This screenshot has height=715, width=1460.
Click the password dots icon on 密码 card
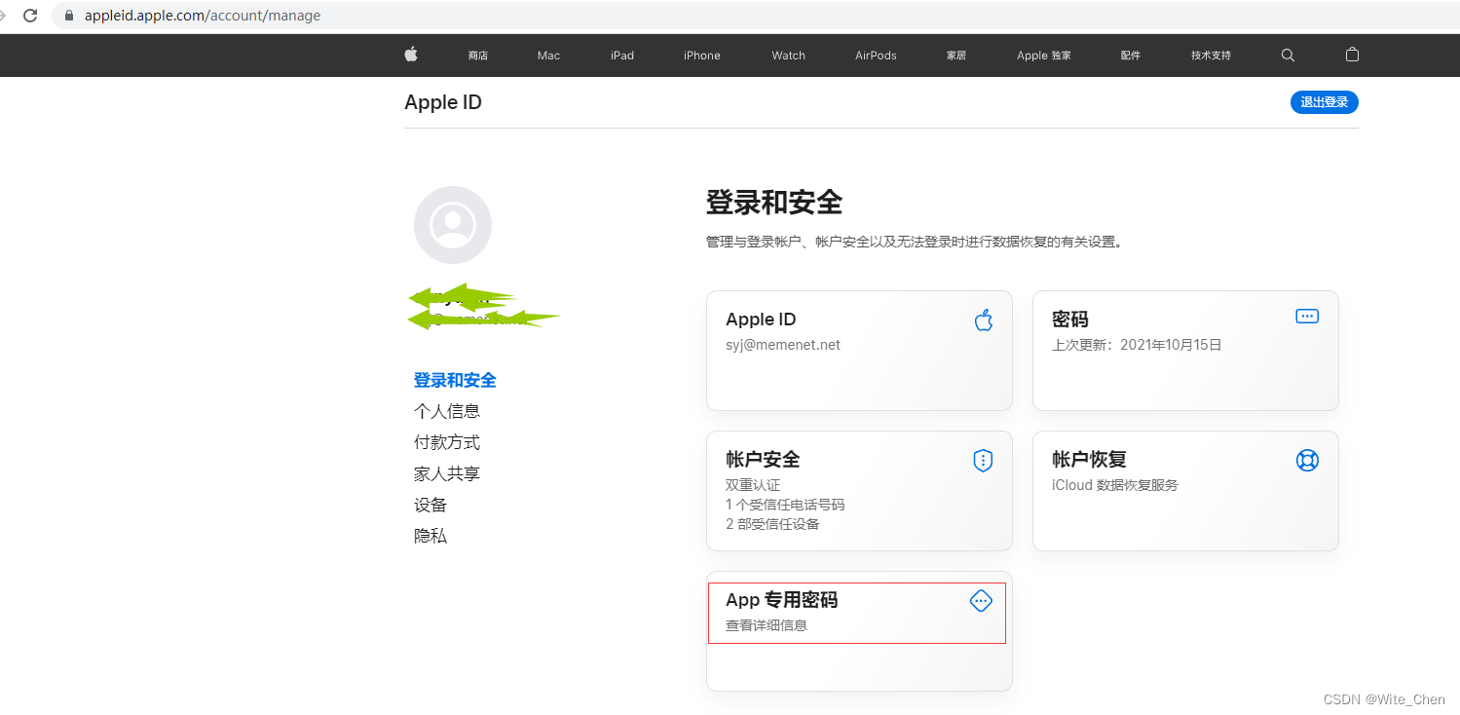click(1307, 317)
